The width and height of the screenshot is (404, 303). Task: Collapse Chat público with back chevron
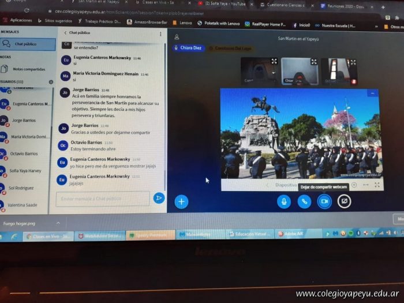[x=65, y=33]
